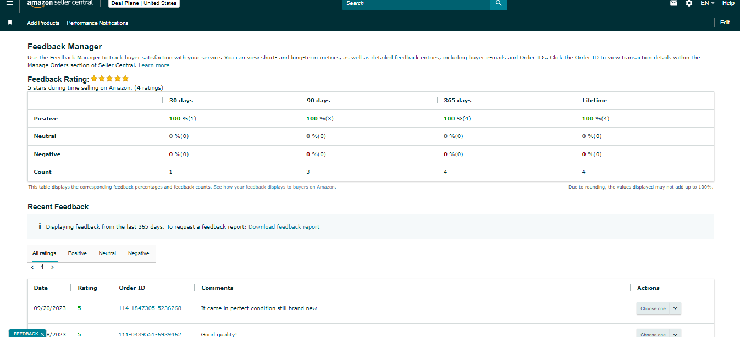Click the Positive row label
The image size is (740, 337).
(x=46, y=119)
